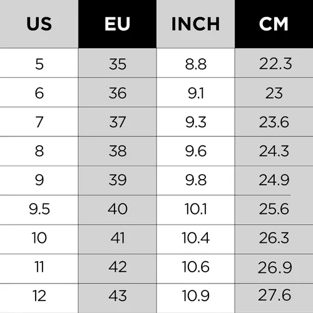Click the 25.6 cm cell
This screenshot has width=313, height=313.
point(274,210)
